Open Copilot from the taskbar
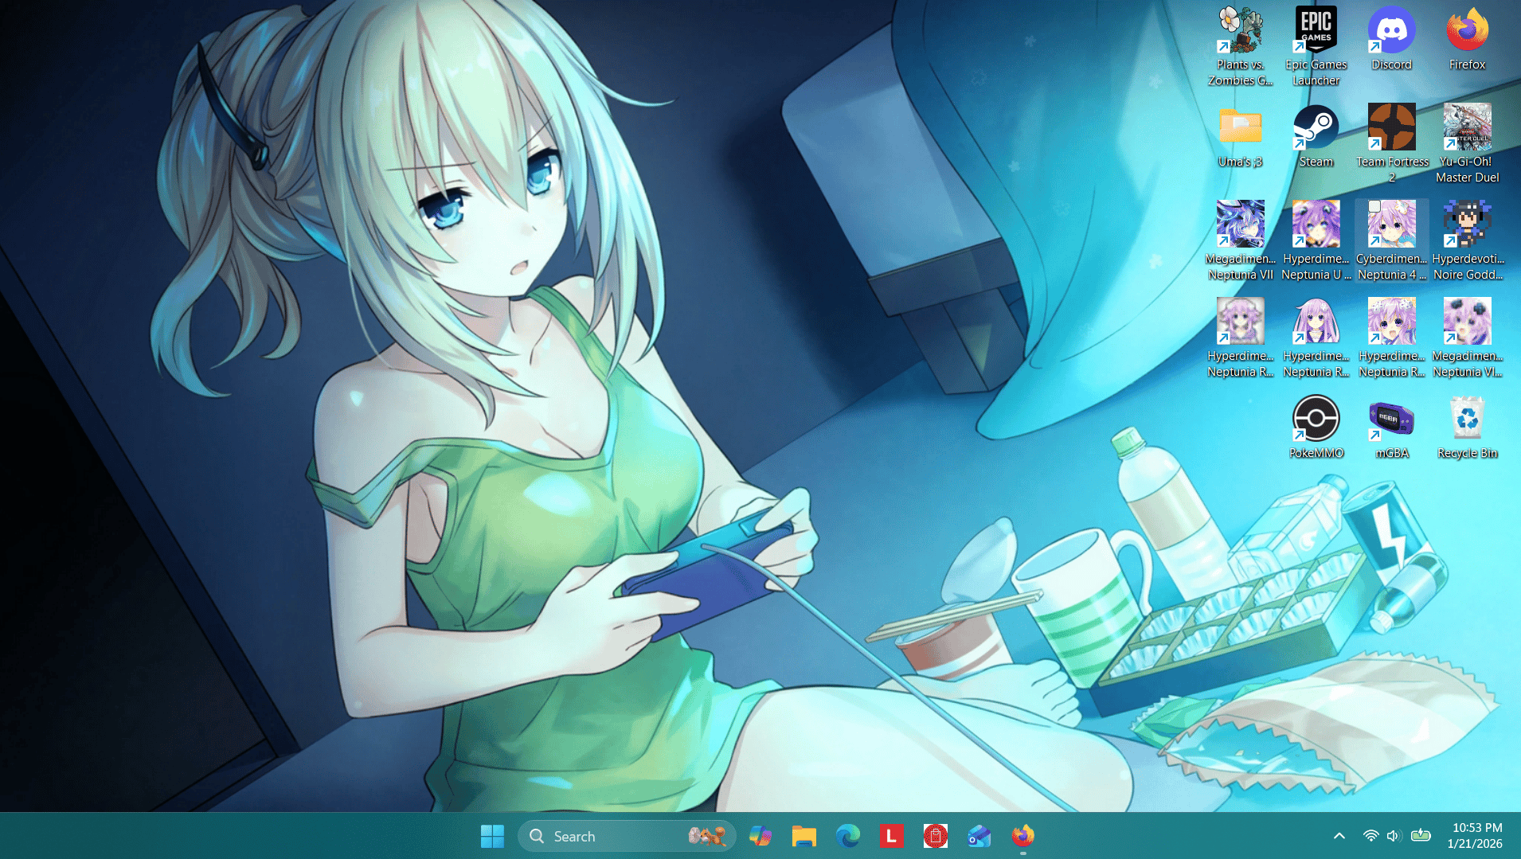Screen dimensions: 1521x859 (760, 836)
